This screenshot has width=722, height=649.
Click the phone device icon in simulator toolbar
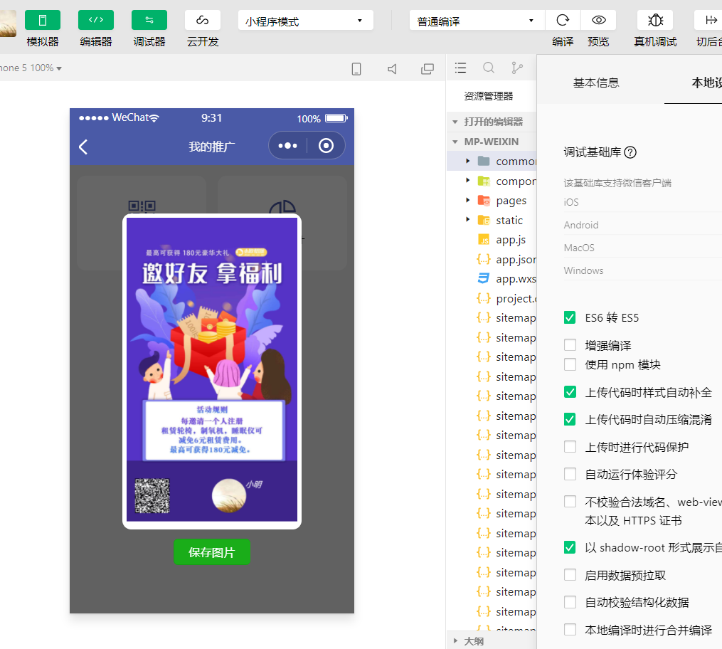(356, 69)
